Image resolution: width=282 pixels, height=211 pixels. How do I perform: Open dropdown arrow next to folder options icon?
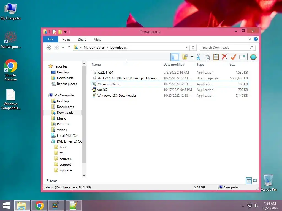click(x=192, y=57)
